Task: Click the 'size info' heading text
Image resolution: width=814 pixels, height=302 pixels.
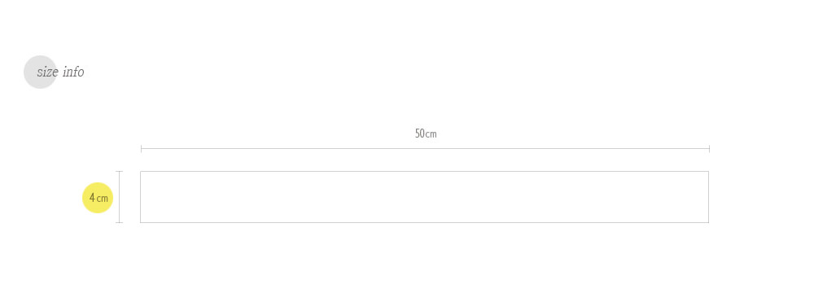Action: pos(60,72)
